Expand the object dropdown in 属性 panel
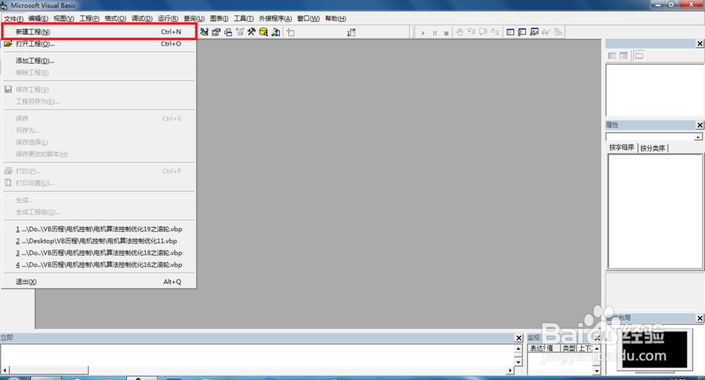Screen dimensions: 705x380 tap(698, 137)
